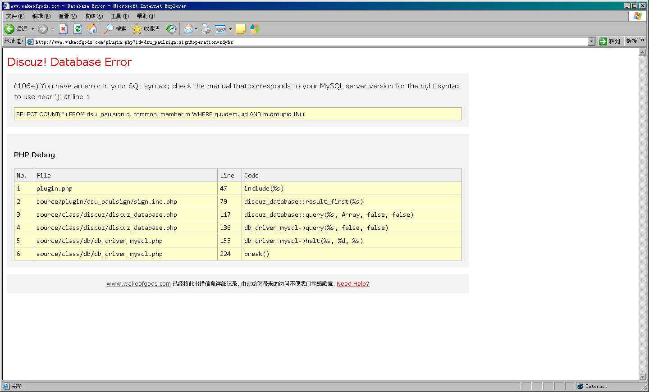Click the IE icon in the title bar

6,6
